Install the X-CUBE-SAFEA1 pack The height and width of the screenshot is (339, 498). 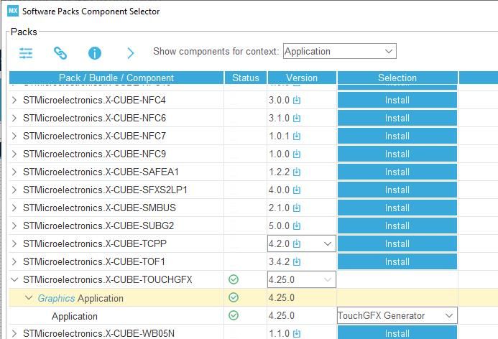coord(397,172)
